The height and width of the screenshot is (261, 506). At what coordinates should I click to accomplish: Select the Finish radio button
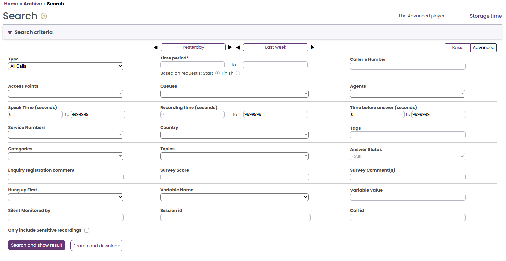[238, 73]
